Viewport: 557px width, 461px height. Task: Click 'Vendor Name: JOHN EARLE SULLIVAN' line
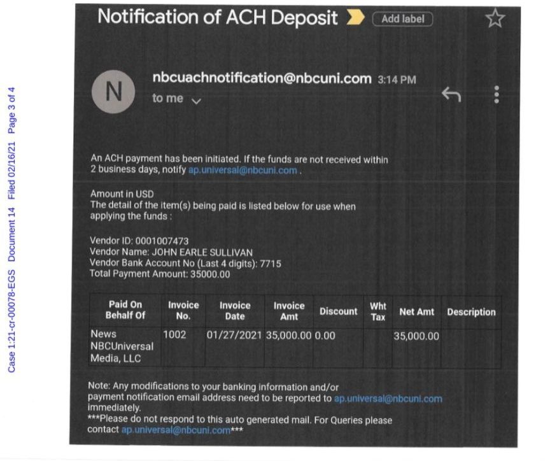point(171,252)
